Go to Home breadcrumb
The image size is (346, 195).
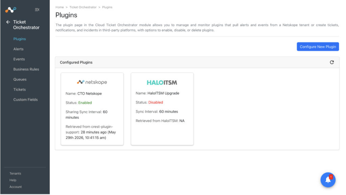pos(59,7)
